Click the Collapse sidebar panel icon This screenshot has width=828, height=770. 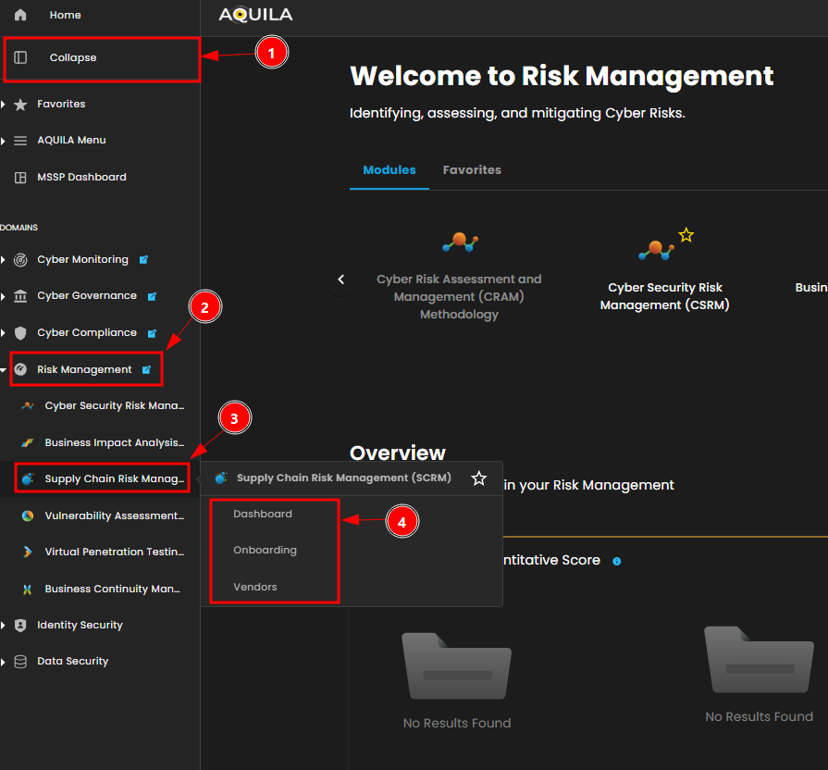20,57
